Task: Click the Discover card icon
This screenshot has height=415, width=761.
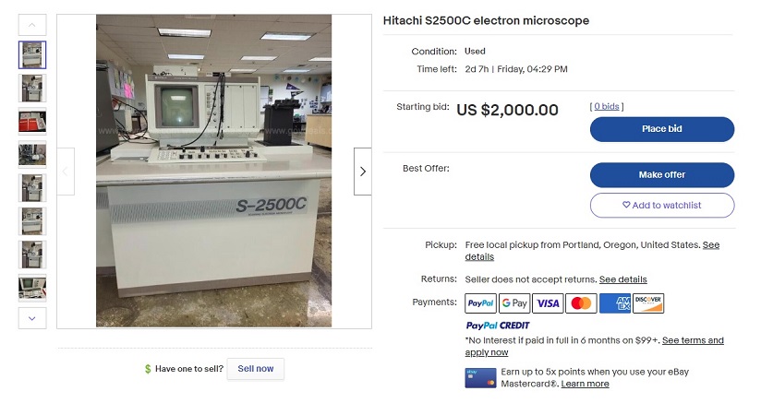Action: pyautogui.click(x=648, y=302)
